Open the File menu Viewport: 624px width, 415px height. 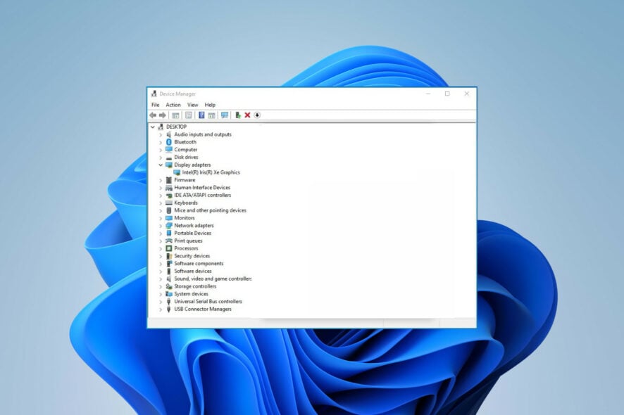(x=155, y=105)
